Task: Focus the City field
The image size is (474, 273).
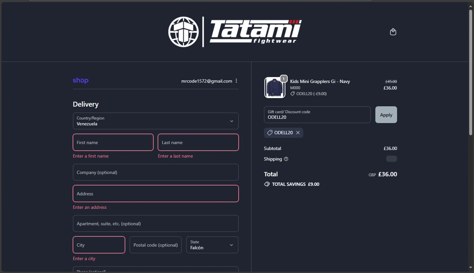Action: 99,245
